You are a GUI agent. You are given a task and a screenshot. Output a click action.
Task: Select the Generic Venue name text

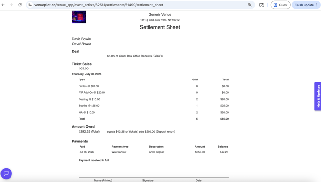click(x=160, y=14)
